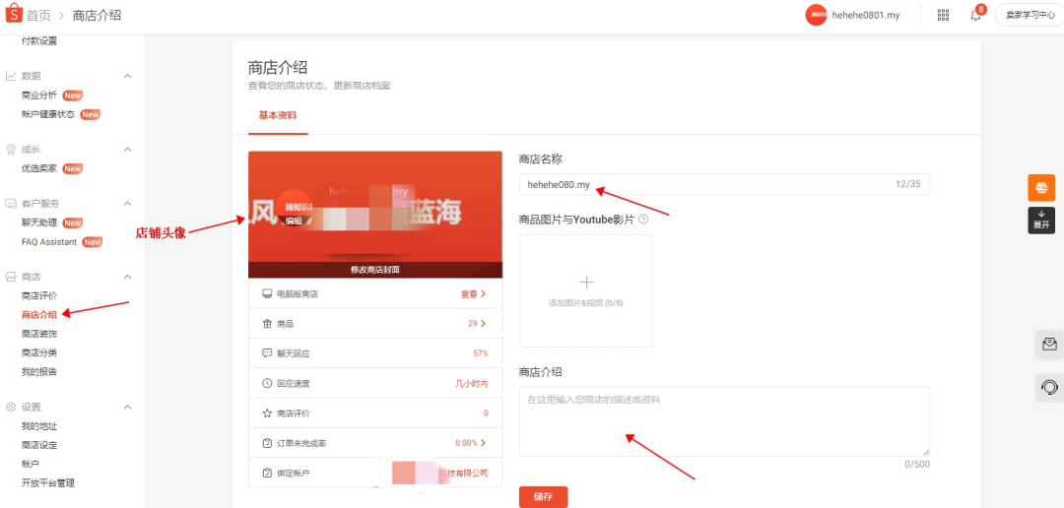Click the plus icon to add images
Image resolution: width=1064 pixels, height=508 pixels.
tap(587, 282)
